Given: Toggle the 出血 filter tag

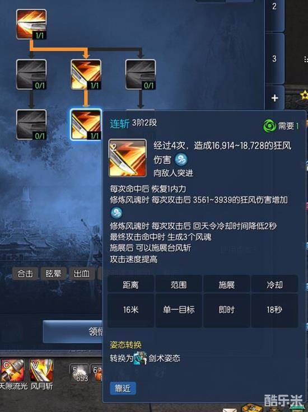Looking at the screenshot, I should (x=82, y=274).
